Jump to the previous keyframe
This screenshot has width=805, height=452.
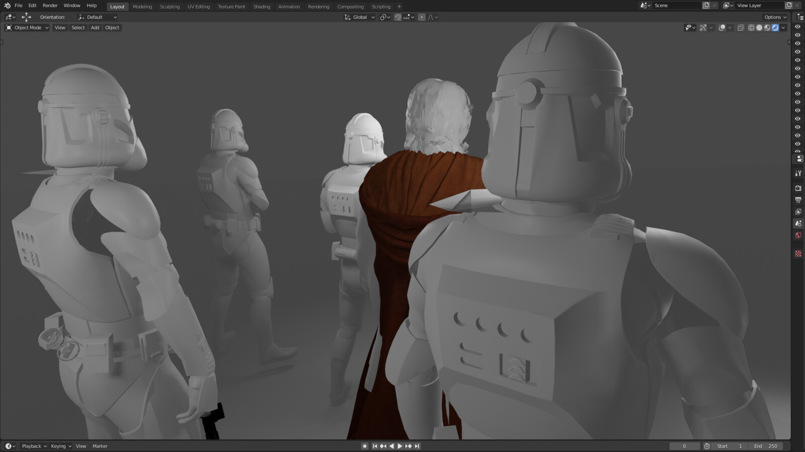[383, 446]
